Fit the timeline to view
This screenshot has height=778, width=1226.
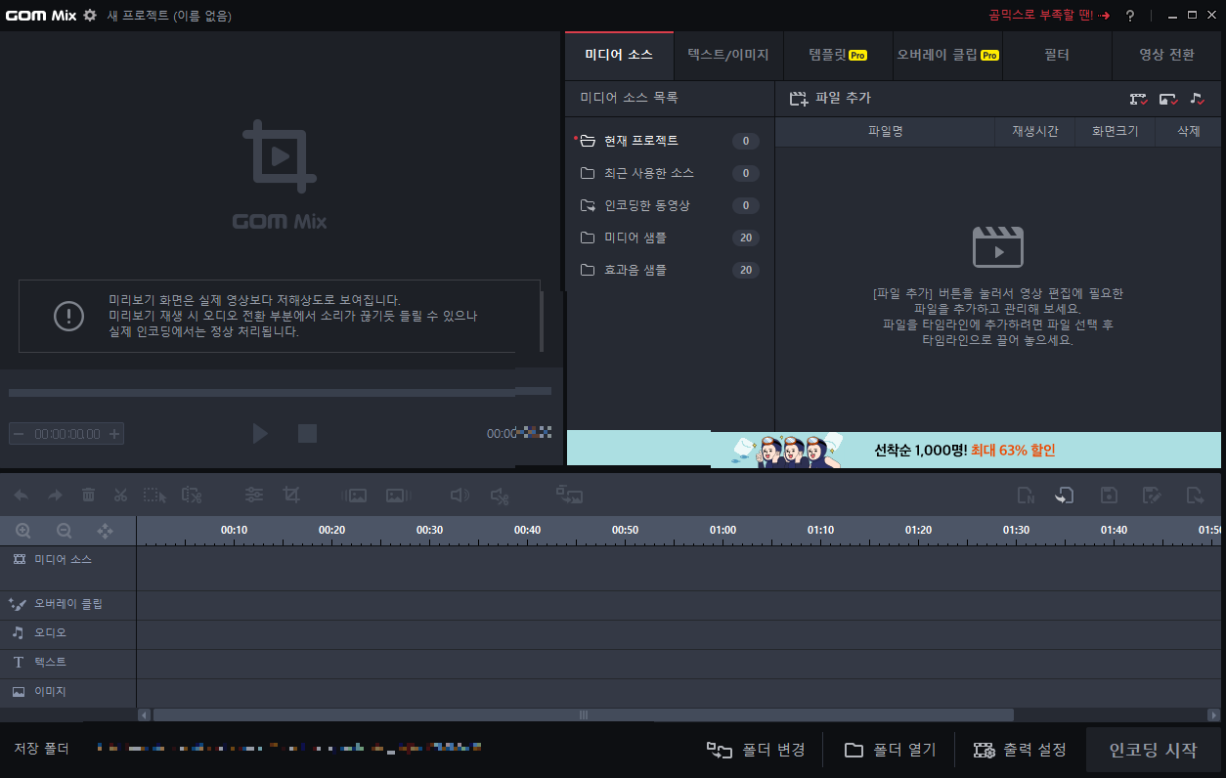[x=105, y=531]
